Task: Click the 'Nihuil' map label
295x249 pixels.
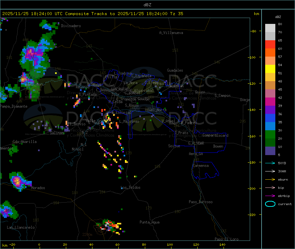Action: [x=78, y=149]
